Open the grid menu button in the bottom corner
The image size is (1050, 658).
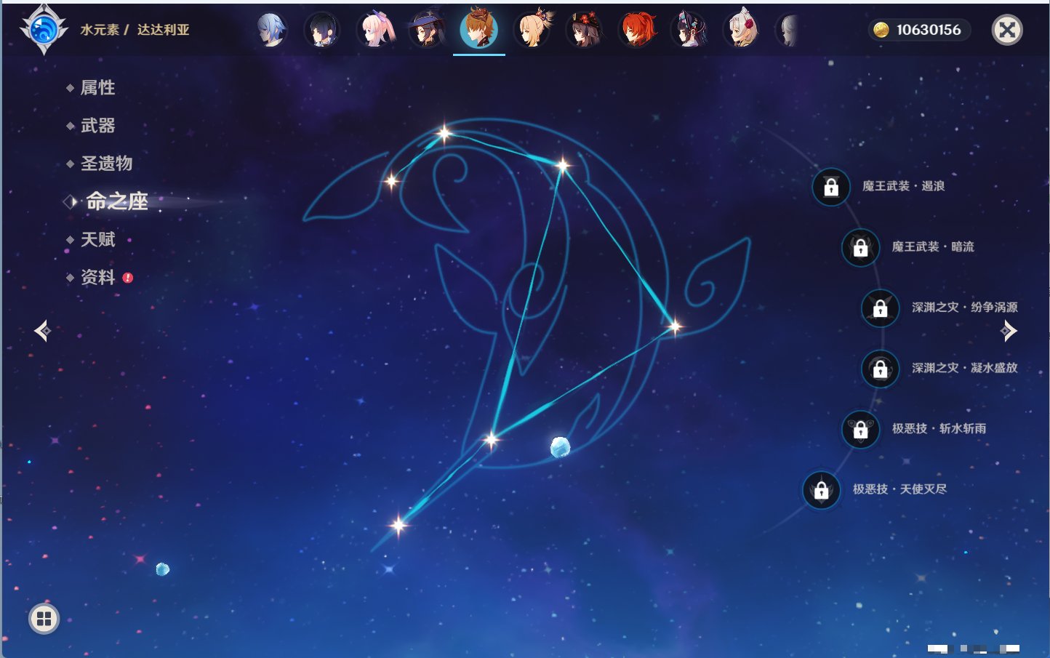click(x=44, y=619)
